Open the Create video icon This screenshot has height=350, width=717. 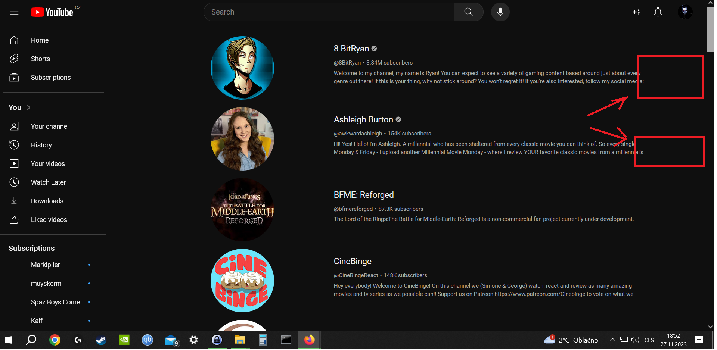[x=635, y=12]
